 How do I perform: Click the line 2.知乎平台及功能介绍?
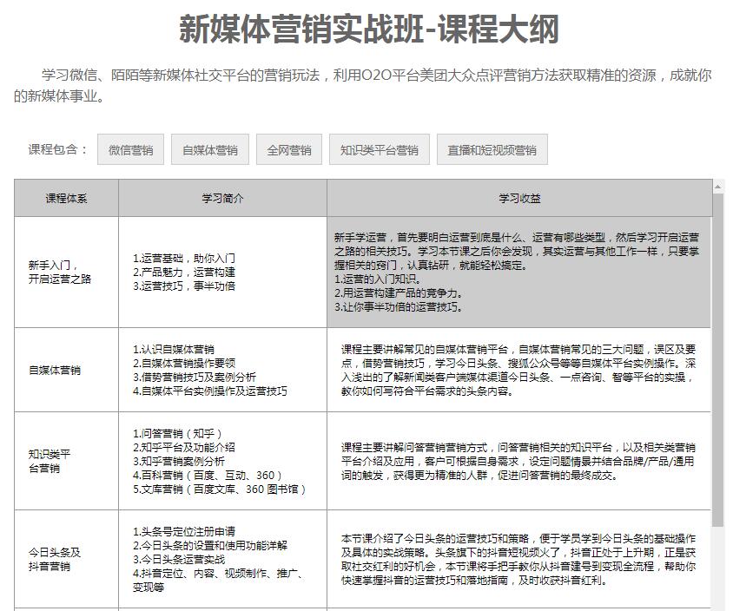coord(184,447)
